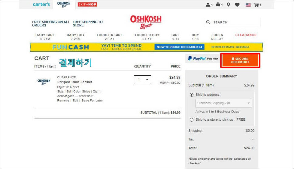Open the Shoes NB-3Y menu

tap(217, 37)
